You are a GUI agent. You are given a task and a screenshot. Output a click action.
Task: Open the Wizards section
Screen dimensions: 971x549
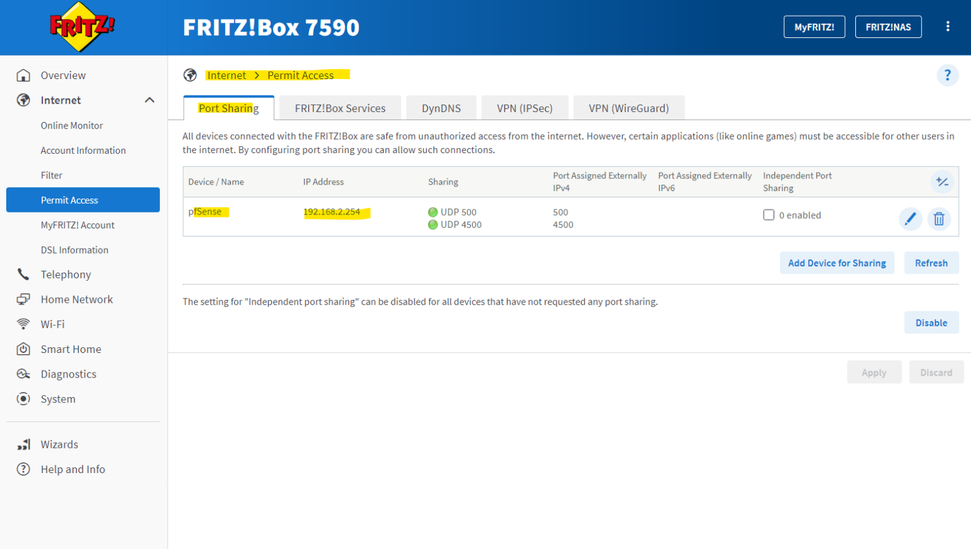tap(59, 444)
